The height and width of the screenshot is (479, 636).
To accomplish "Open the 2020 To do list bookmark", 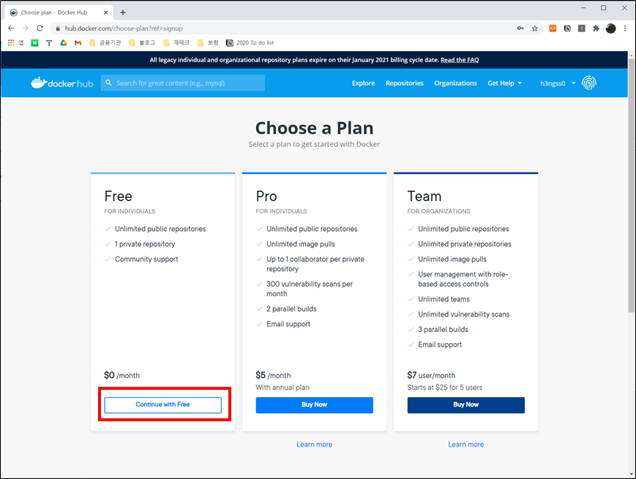I will point(250,42).
